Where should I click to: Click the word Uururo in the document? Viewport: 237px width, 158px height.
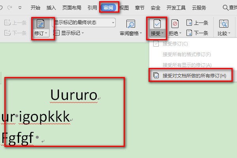pos(73,95)
